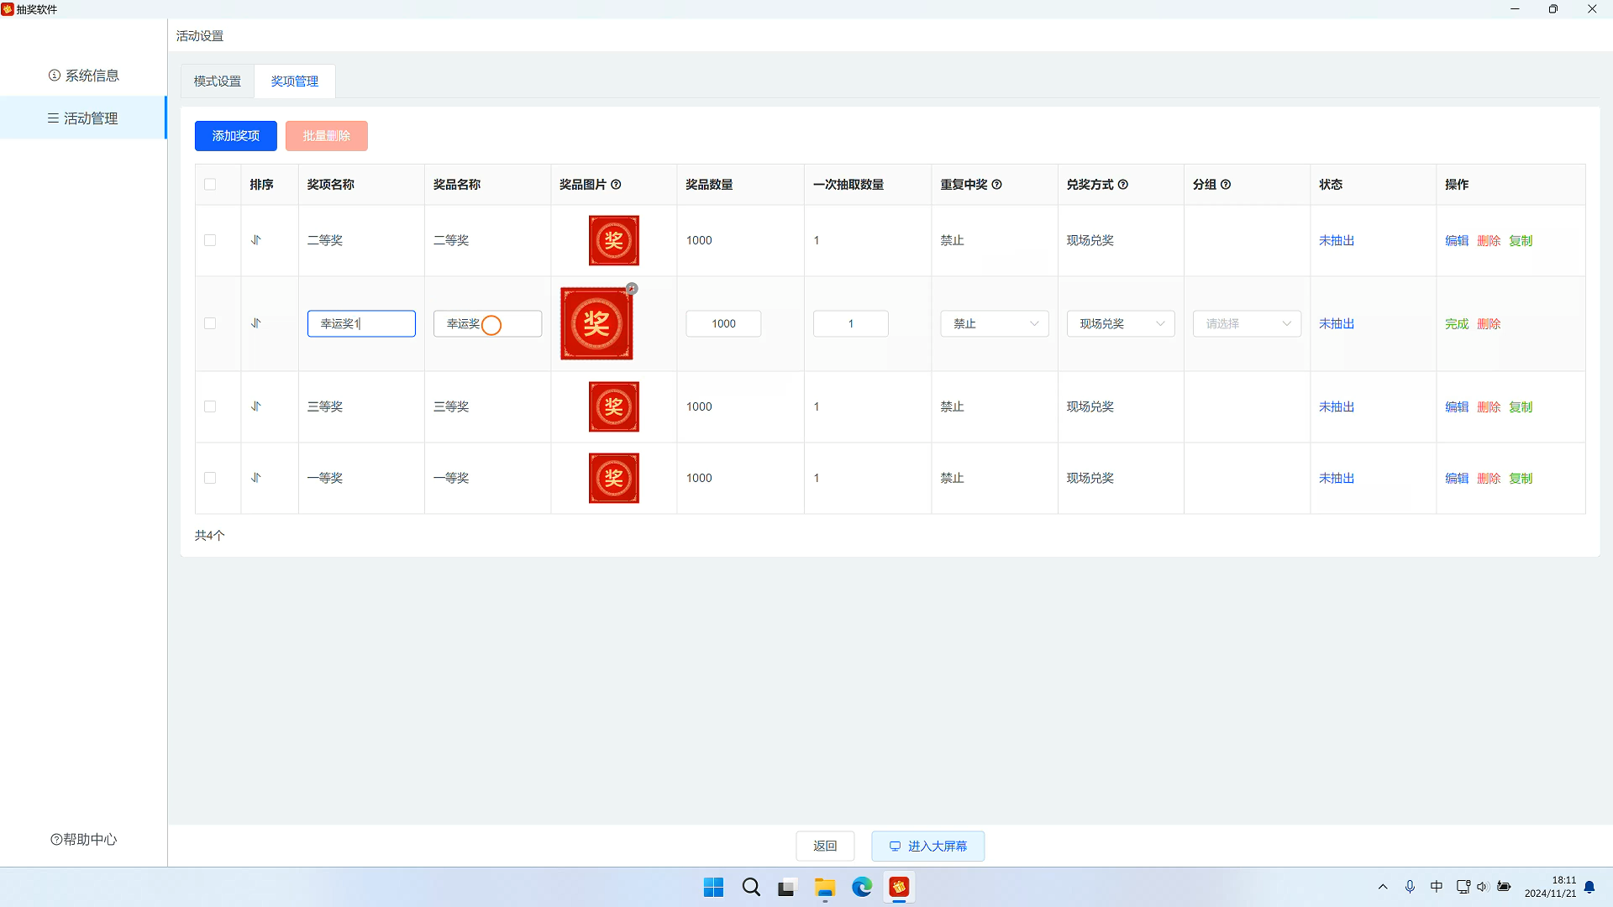Check the checkbox for 三等奖 row

[x=210, y=406]
